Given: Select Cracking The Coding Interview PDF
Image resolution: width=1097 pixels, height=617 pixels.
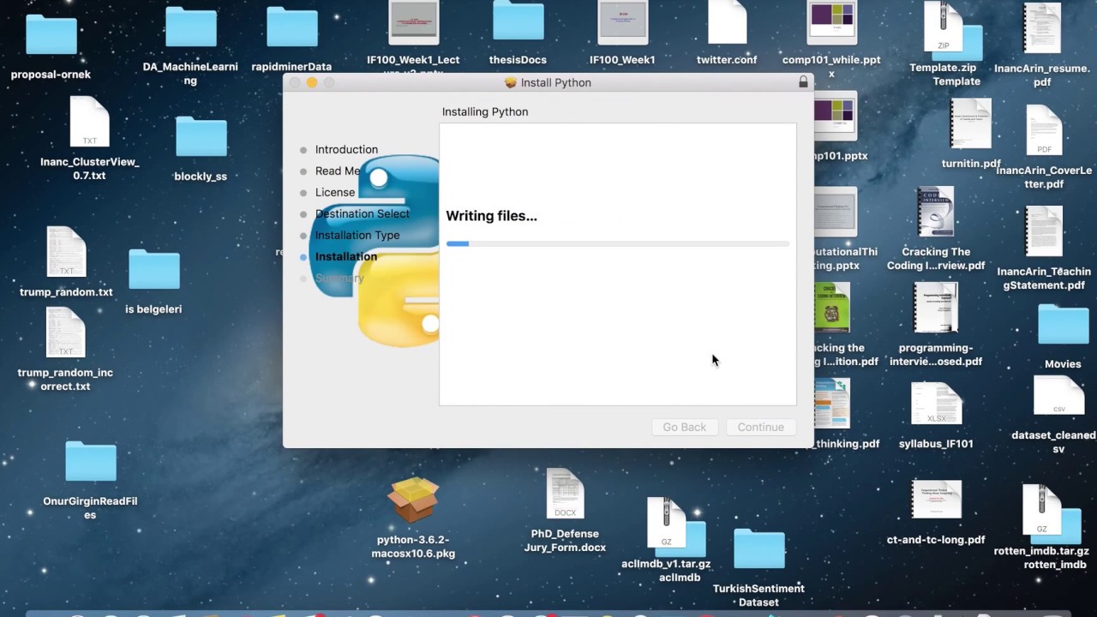Looking at the screenshot, I should click(x=935, y=213).
